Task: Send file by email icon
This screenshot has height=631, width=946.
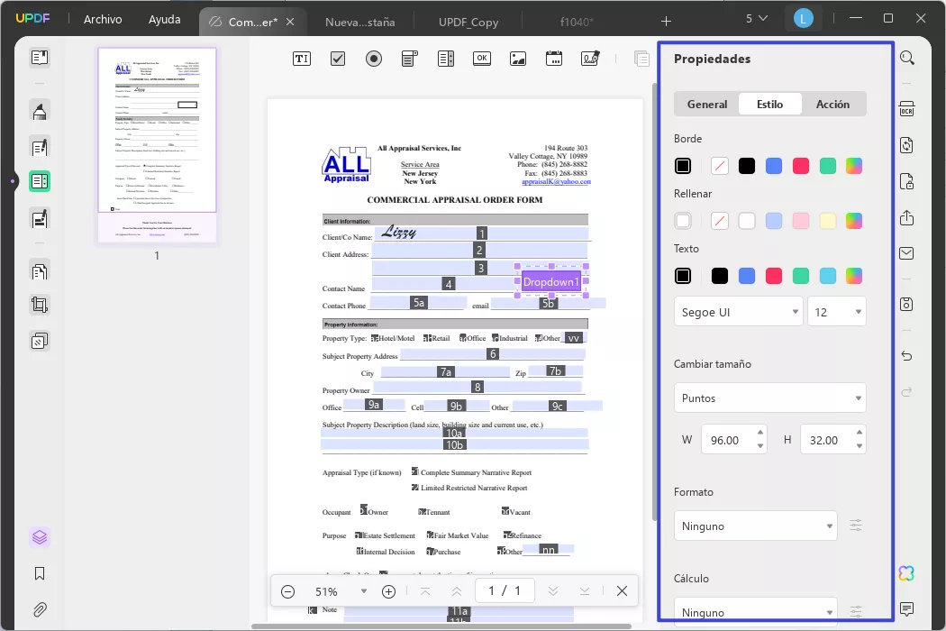Action: [906, 253]
